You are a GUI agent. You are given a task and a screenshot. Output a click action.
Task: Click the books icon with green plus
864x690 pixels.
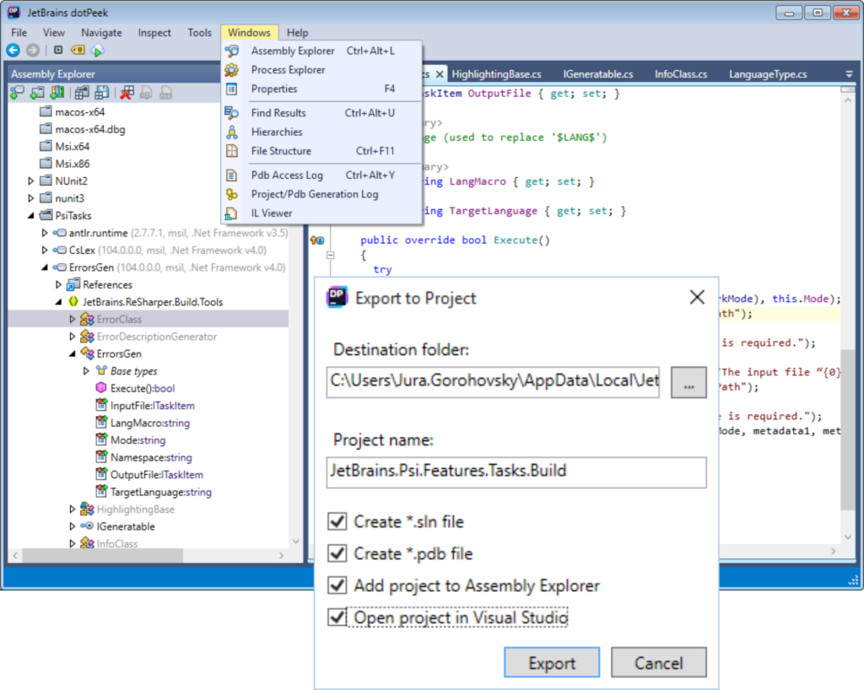pos(57,93)
